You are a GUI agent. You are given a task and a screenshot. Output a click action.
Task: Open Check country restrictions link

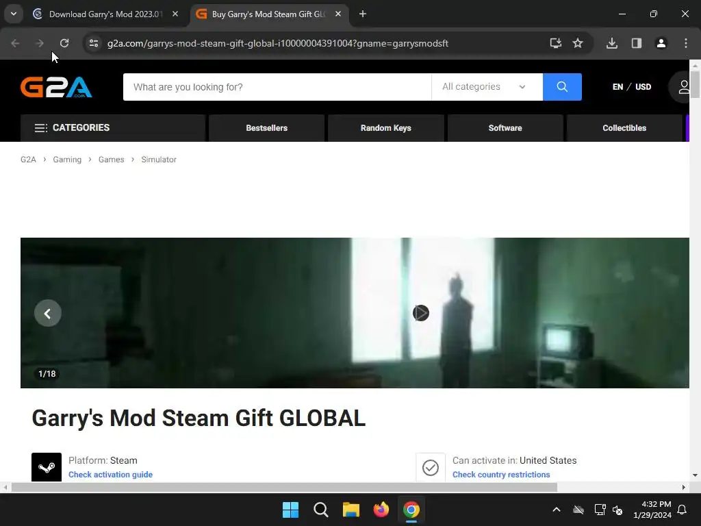click(x=501, y=475)
